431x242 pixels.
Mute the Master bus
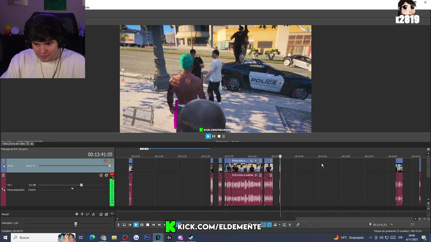click(101, 214)
